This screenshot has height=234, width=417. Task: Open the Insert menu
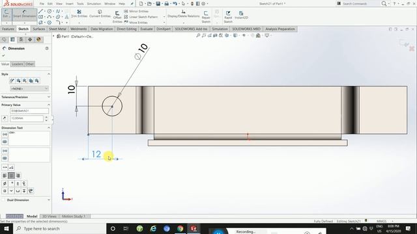pos(70,4)
